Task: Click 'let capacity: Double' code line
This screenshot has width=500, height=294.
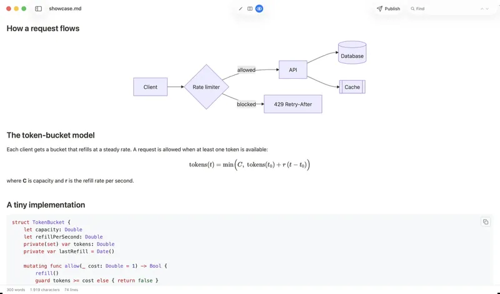Action: [x=52, y=230]
